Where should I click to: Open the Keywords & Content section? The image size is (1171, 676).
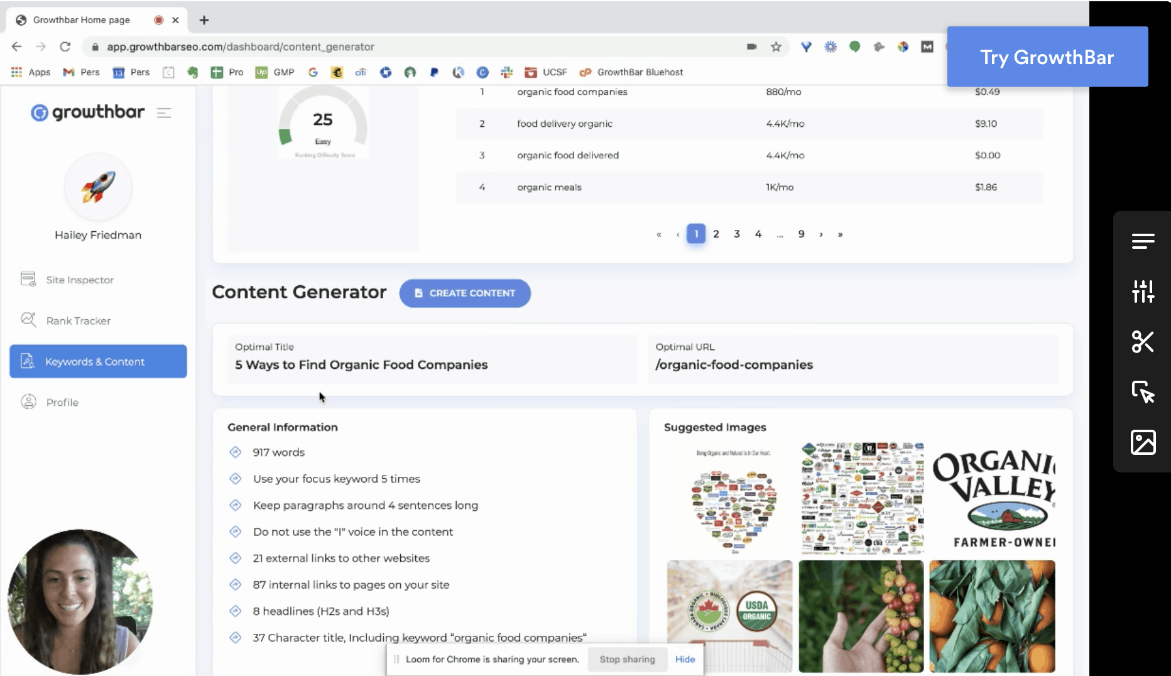point(94,361)
